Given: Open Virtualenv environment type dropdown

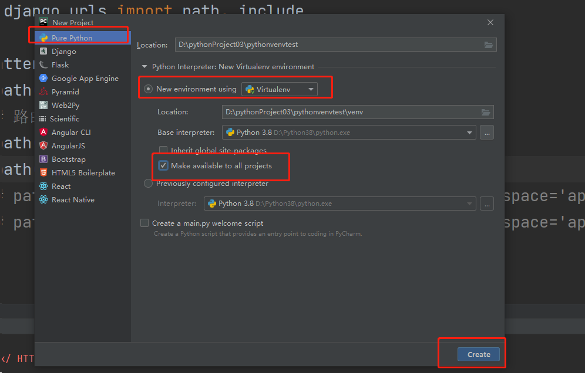Looking at the screenshot, I should pyautogui.click(x=280, y=89).
